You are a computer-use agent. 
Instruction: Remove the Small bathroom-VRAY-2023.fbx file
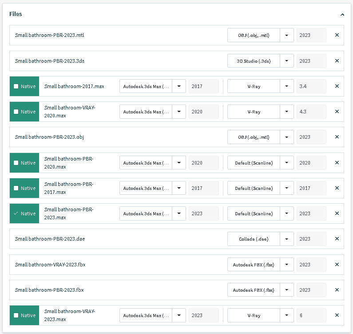click(x=337, y=265)
